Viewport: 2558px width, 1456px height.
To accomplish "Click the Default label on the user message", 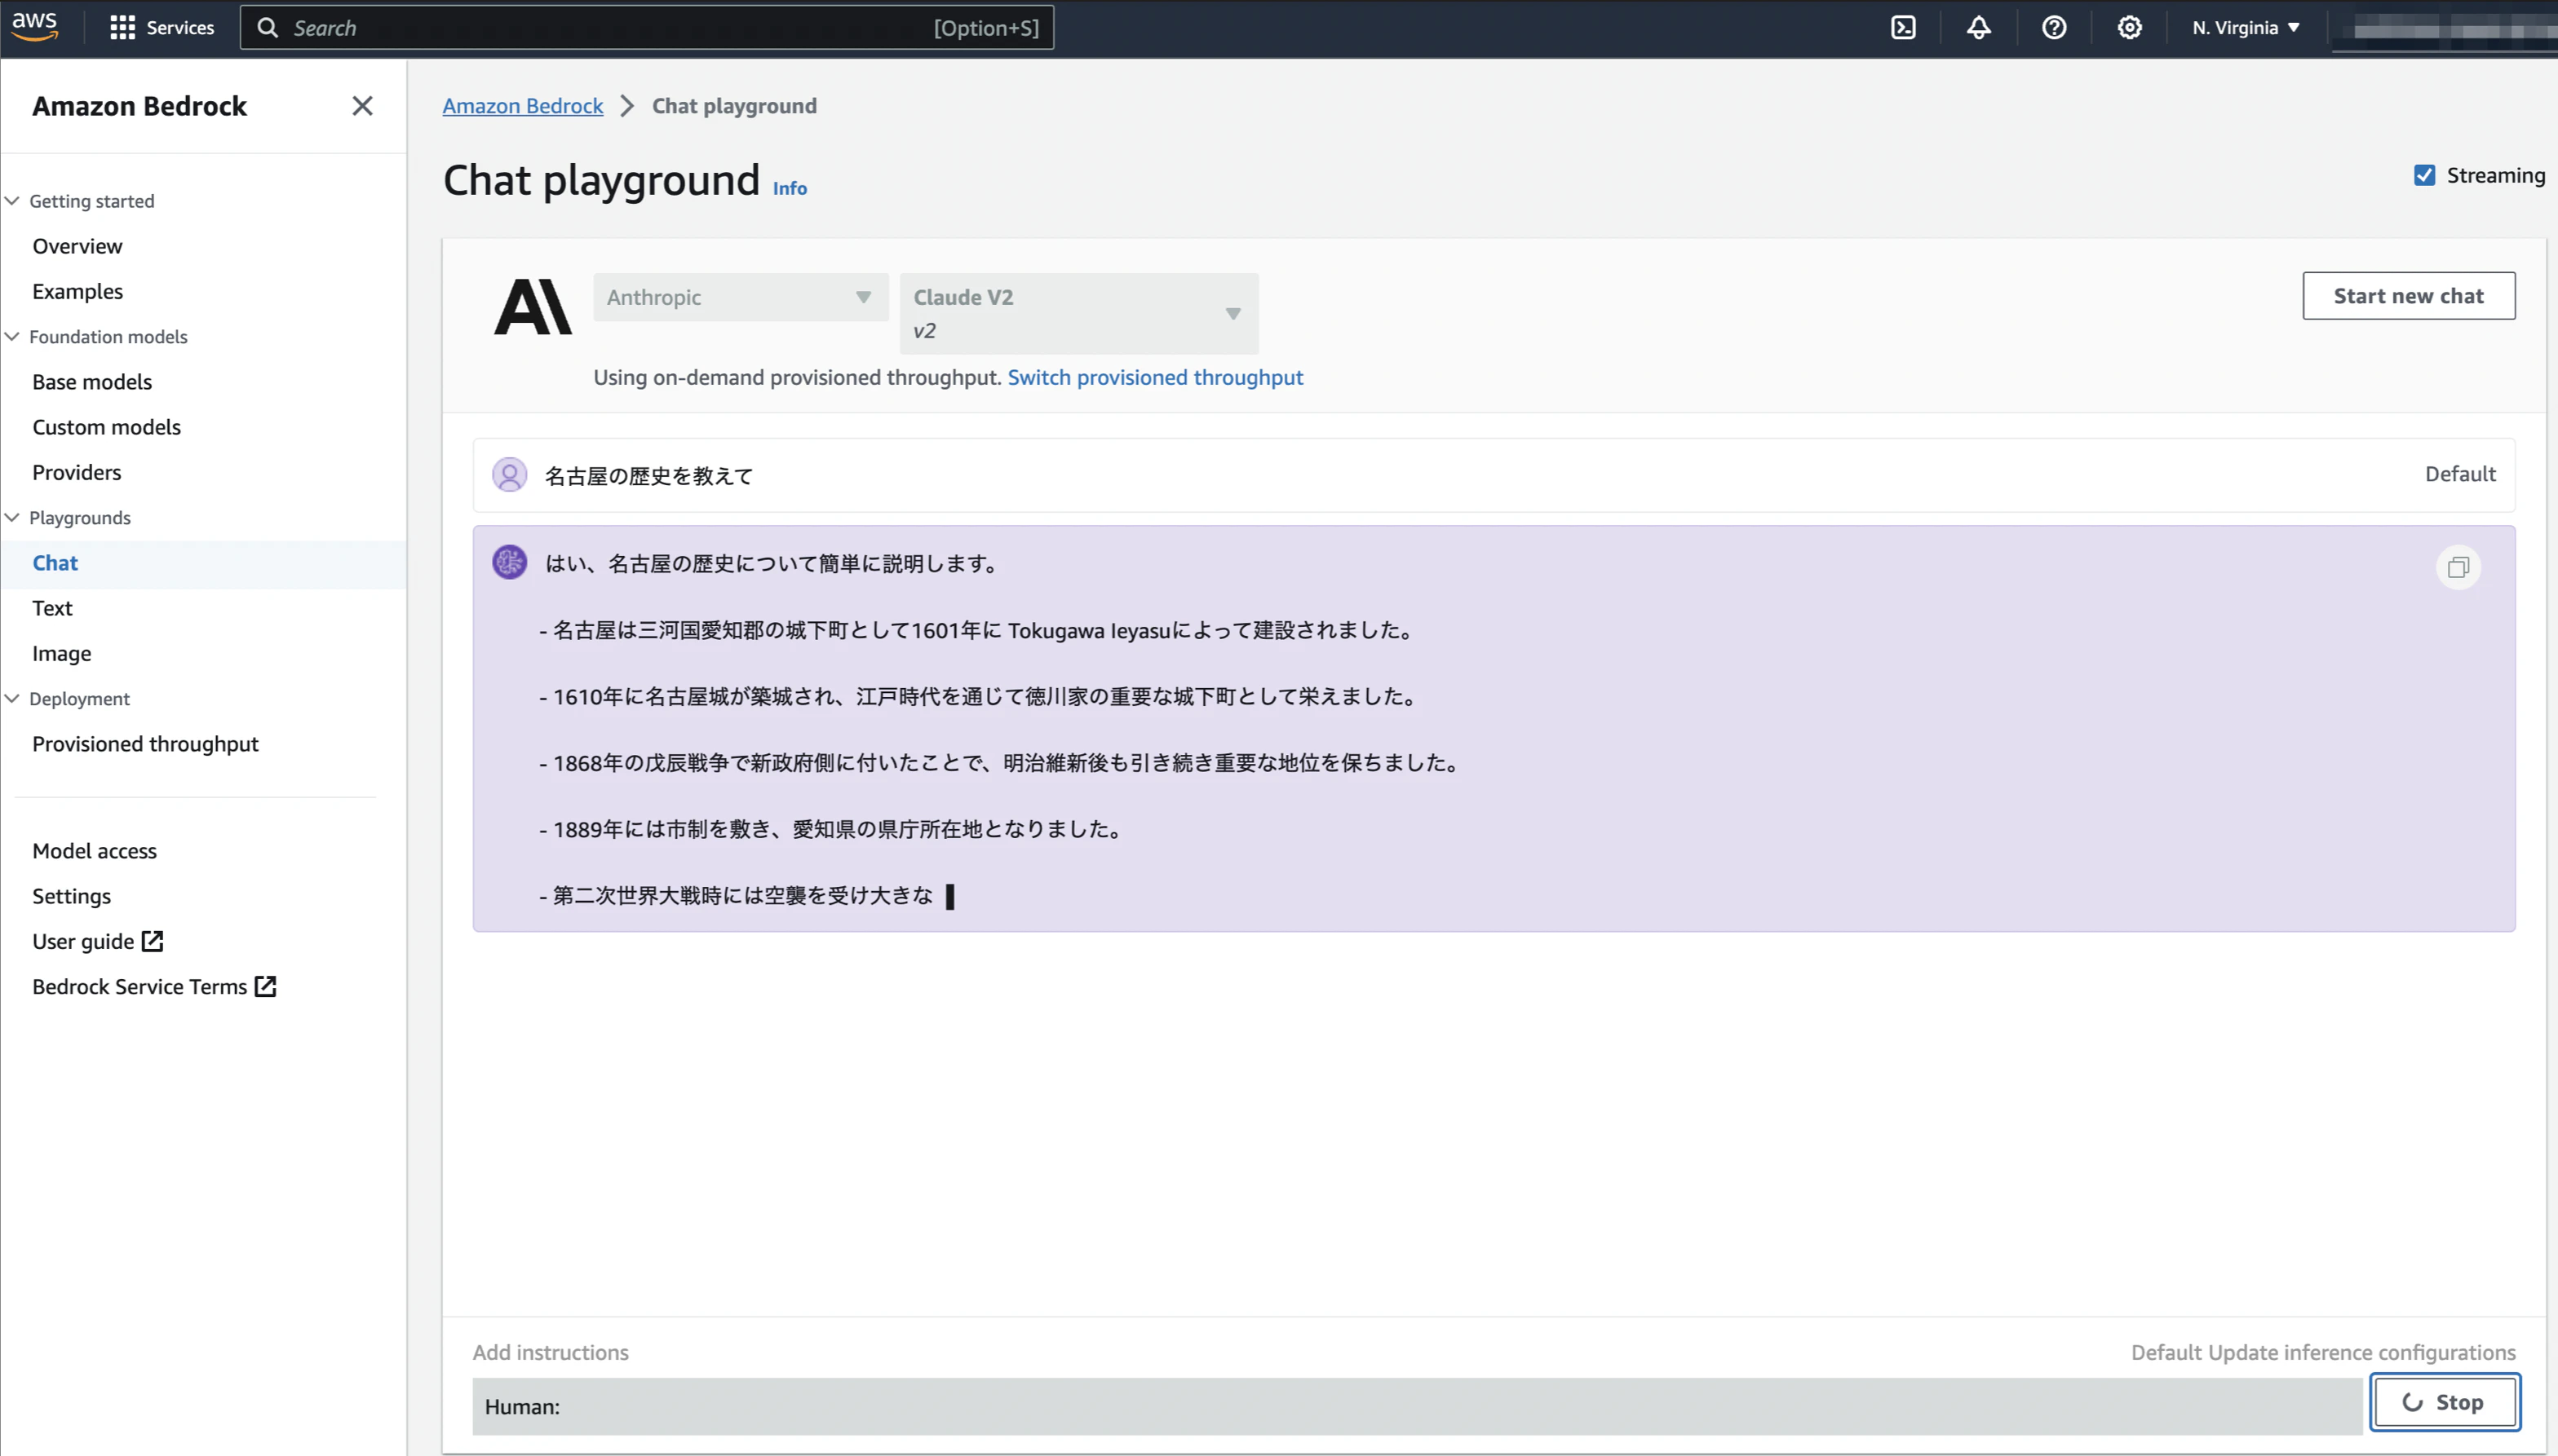I will coord(2460,474).
